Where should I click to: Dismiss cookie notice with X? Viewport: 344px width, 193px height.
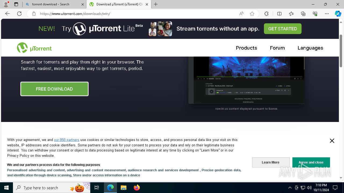[x=332, y=141]
